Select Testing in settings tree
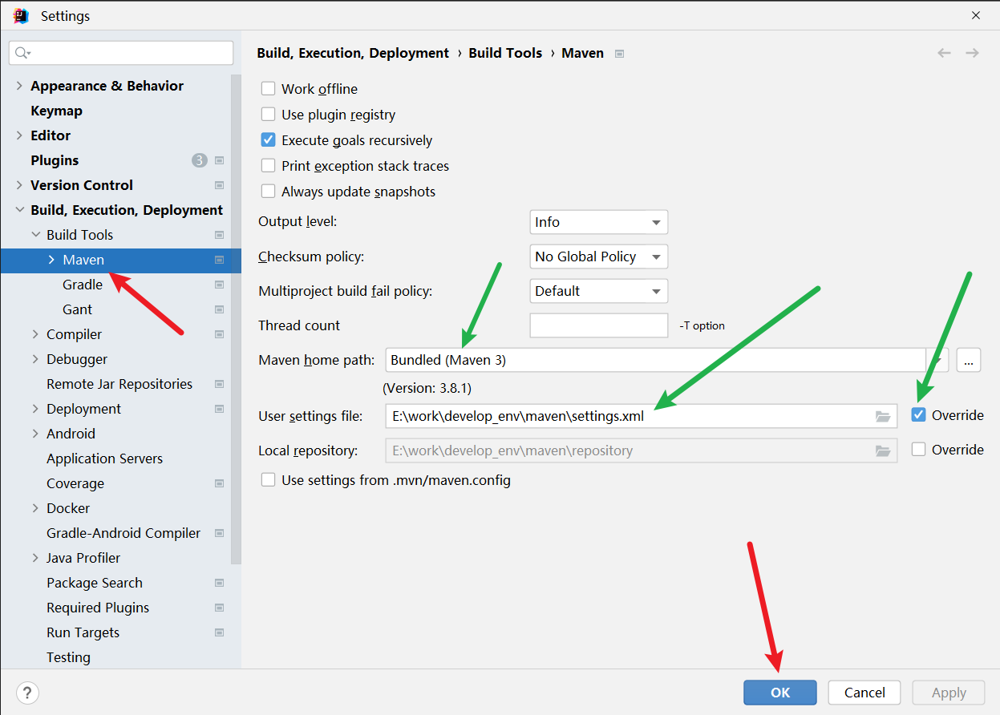This screenshot has height=715, width=1000. pyautogui.click(x=68, y=657)
